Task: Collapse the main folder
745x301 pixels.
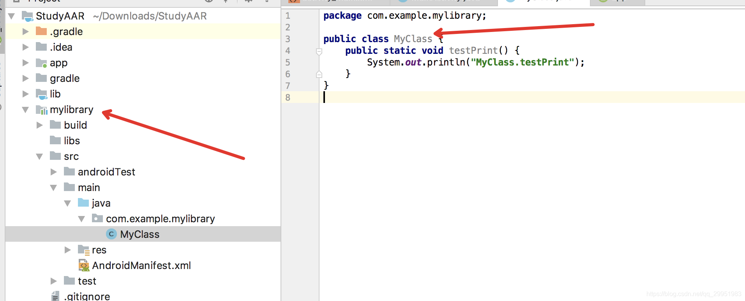Action: coord(53,188)
